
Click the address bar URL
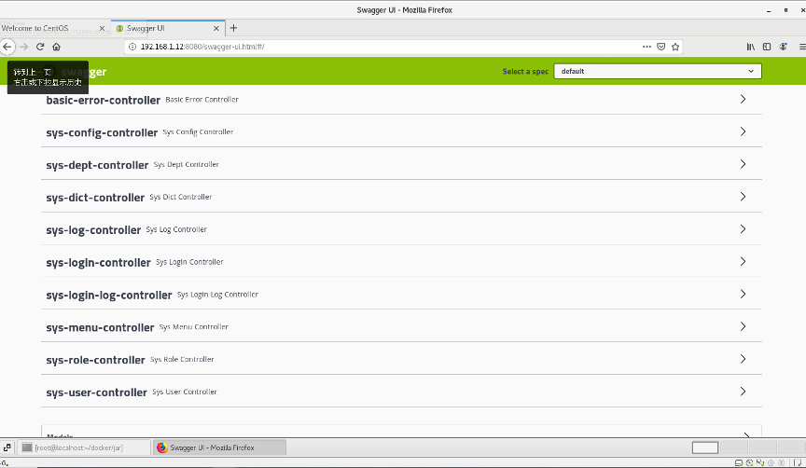[202, 47]
